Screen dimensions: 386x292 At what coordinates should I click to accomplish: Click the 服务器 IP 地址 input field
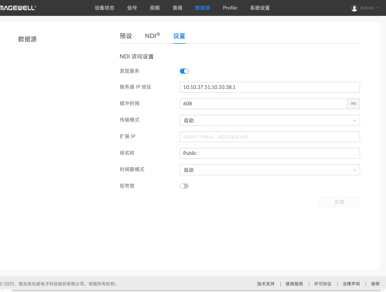[270, 87]
